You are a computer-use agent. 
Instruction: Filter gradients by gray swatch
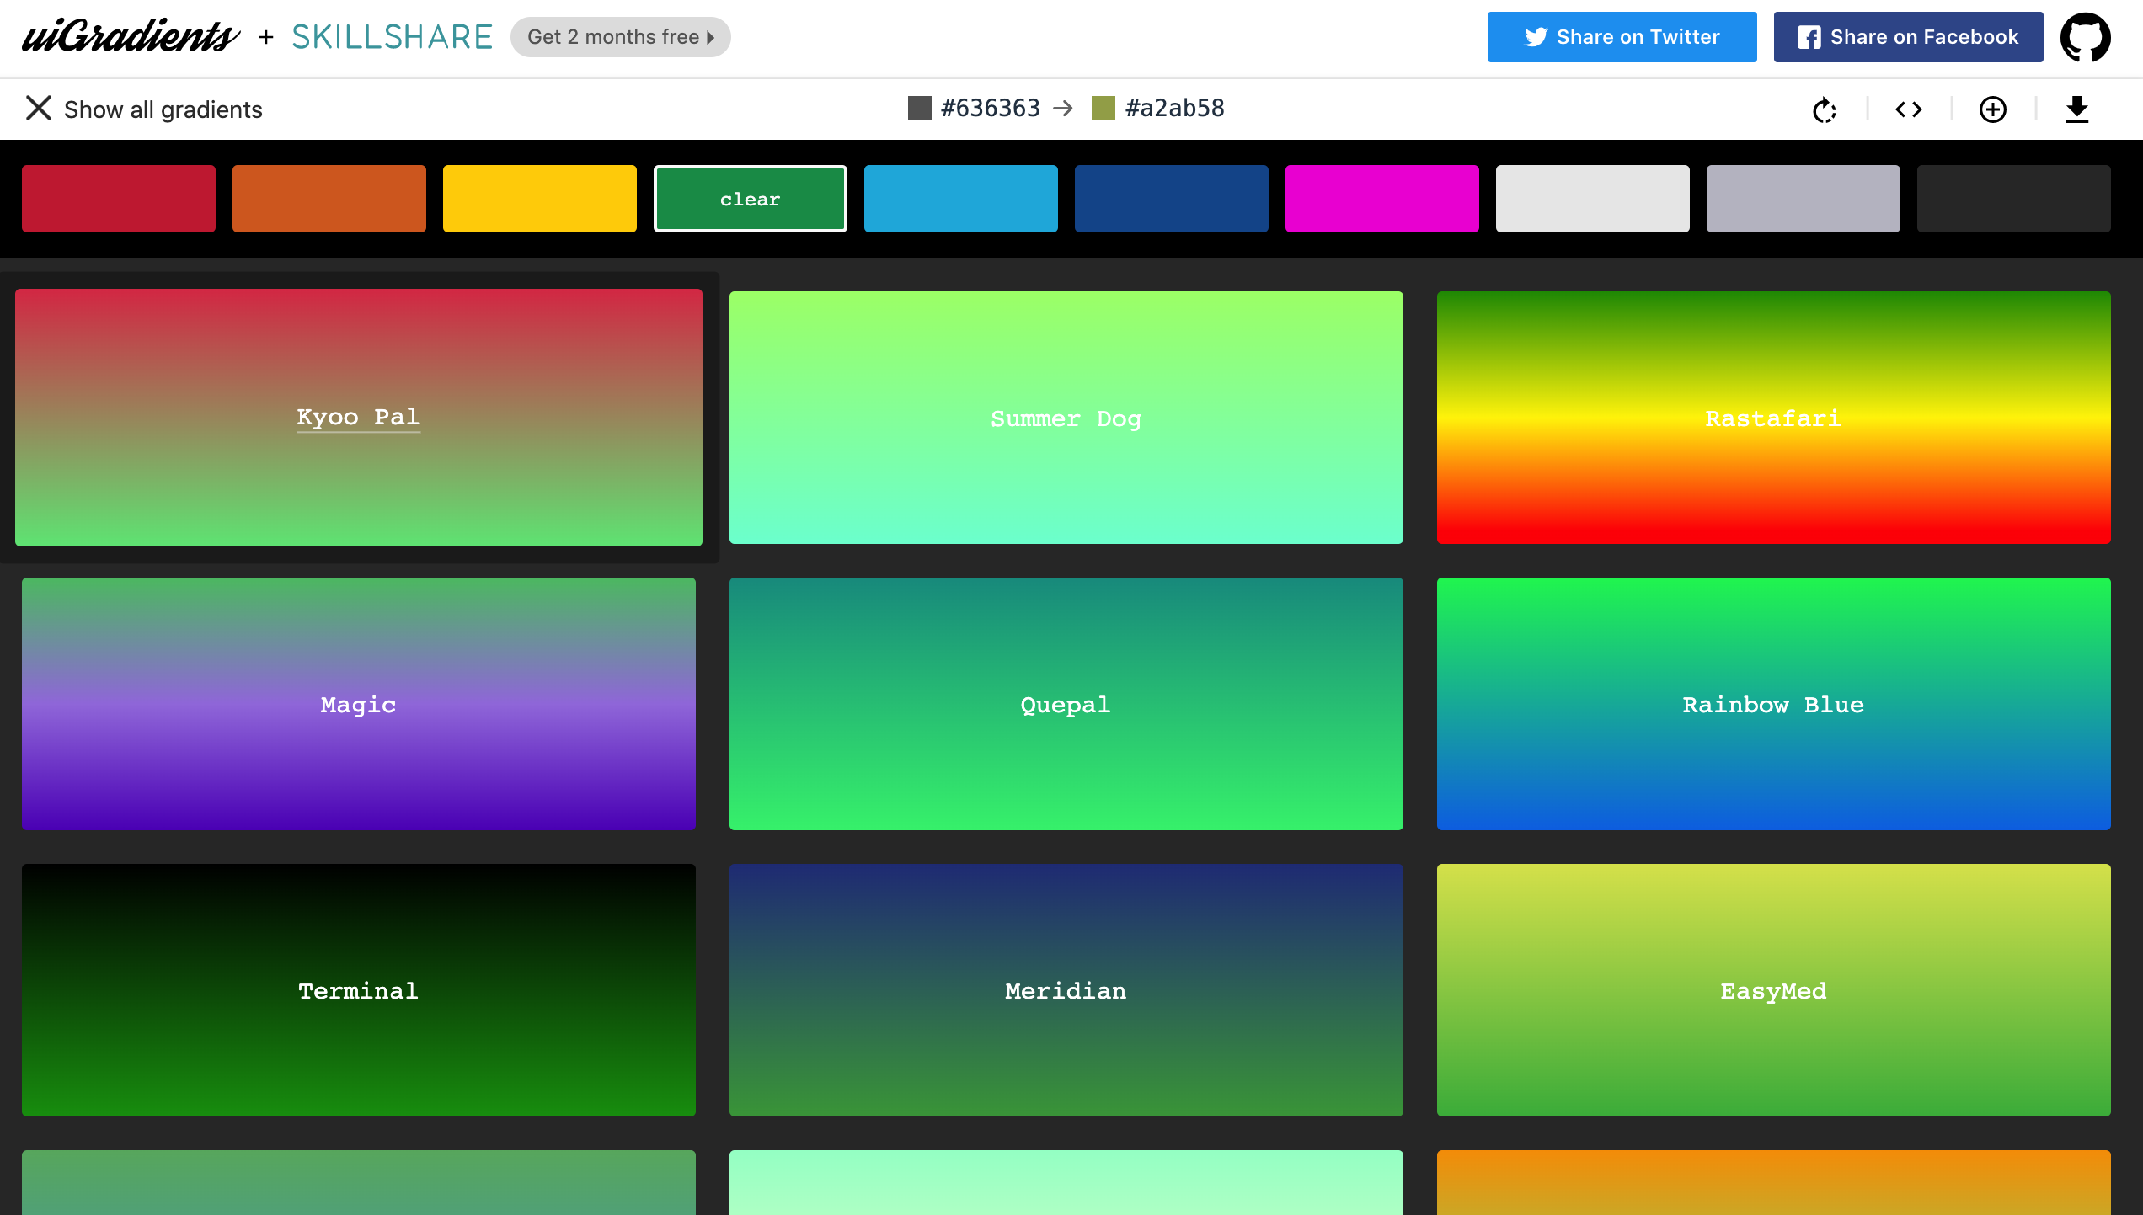click(x=1803, y=199)
